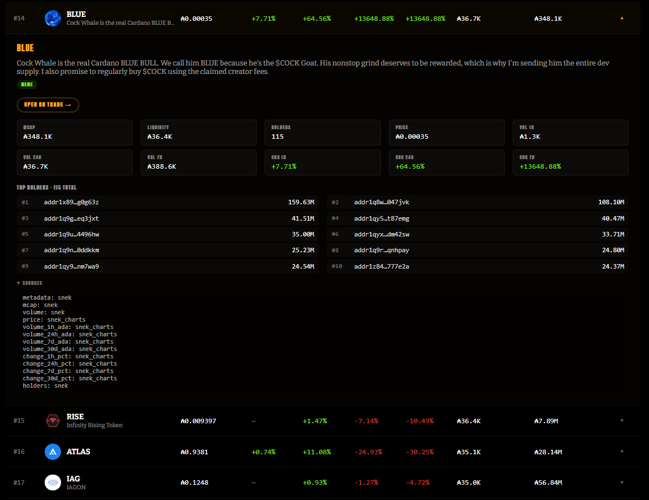Click the RISE token name
The image size is (649, 500).
click(75, 416)
